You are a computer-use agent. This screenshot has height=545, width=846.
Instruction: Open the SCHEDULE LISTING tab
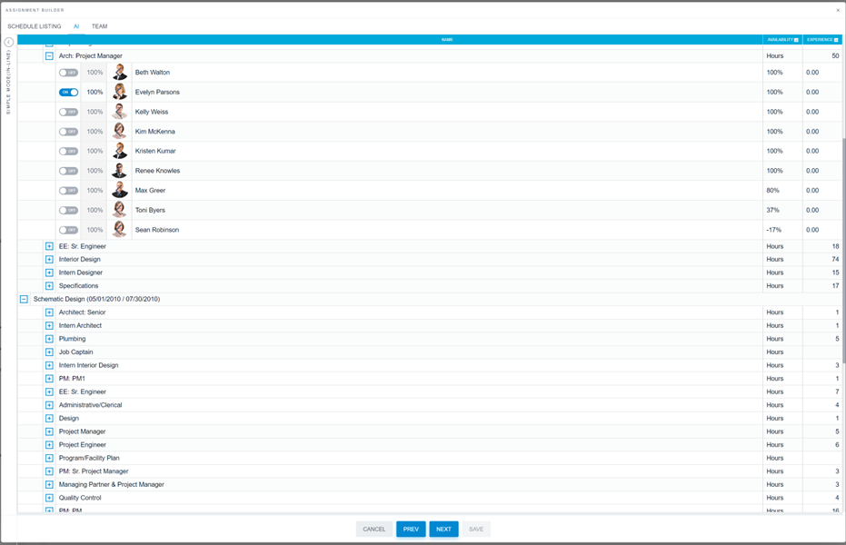(33, 26)
